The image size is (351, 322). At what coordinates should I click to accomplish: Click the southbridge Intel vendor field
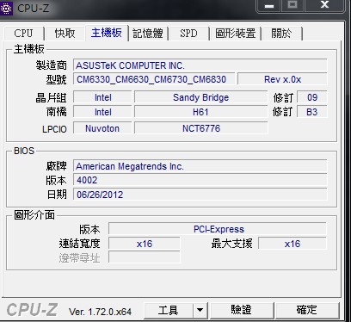tap(102, 112)
